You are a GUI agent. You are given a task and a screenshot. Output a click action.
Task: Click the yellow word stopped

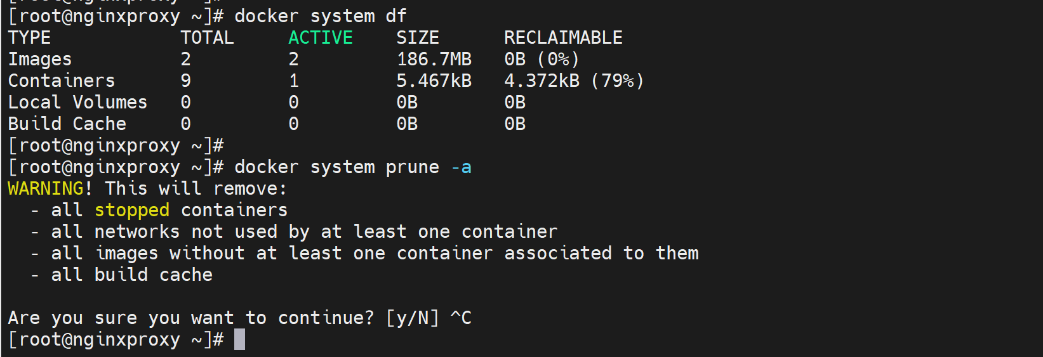[x=131, y=210]
